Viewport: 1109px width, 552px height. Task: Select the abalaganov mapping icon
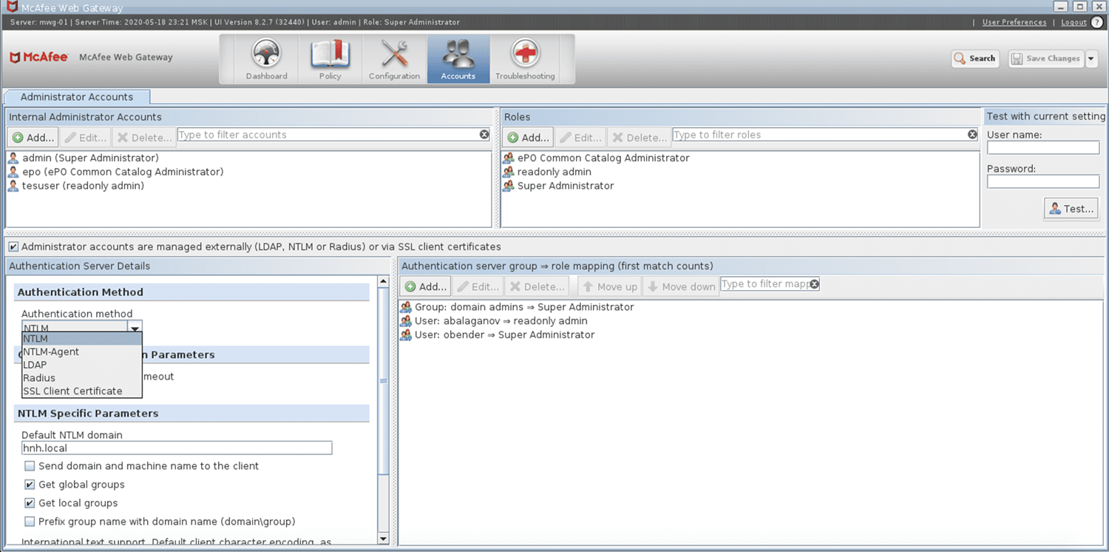click(x=406, y=321)
